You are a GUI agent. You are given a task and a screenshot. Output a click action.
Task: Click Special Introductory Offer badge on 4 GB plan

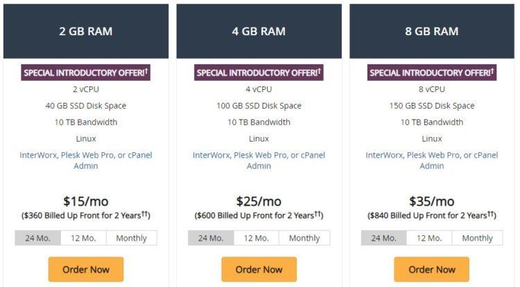tap(259, 73)
